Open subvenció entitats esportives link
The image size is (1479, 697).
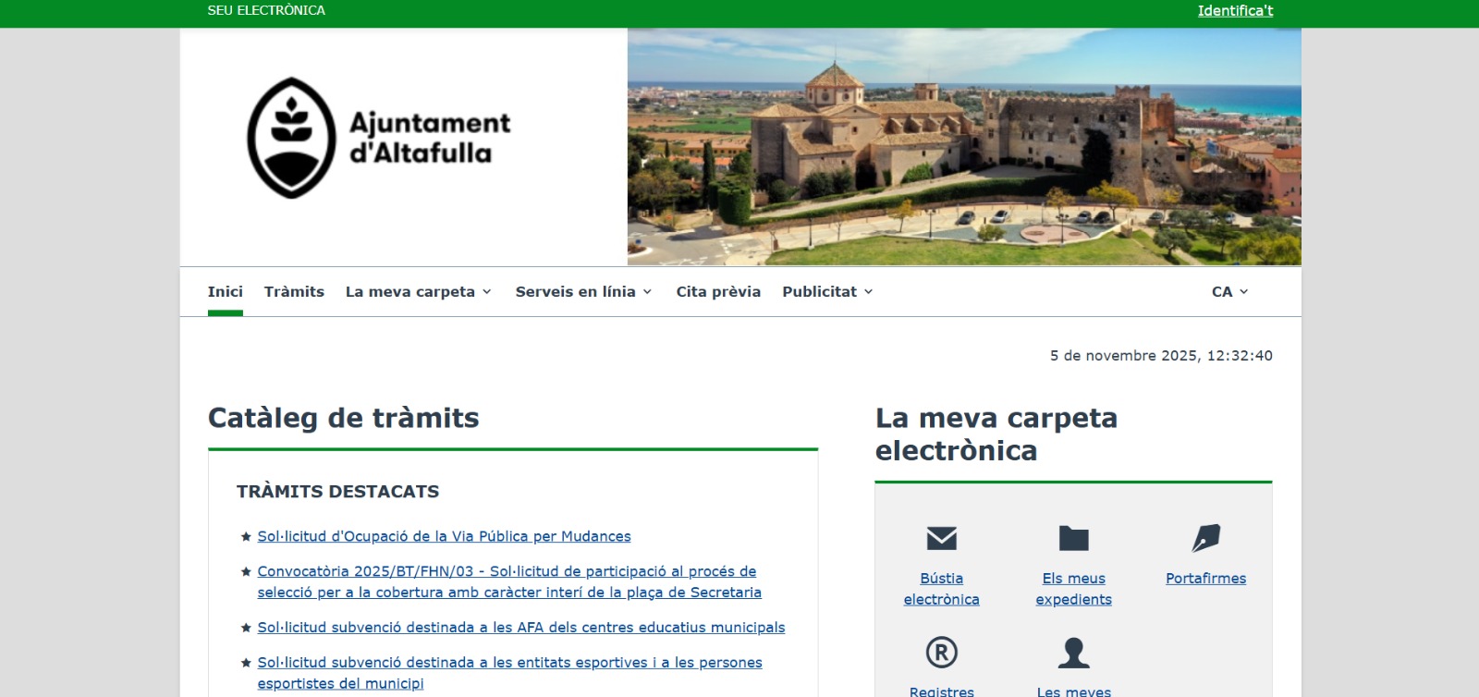509,663
